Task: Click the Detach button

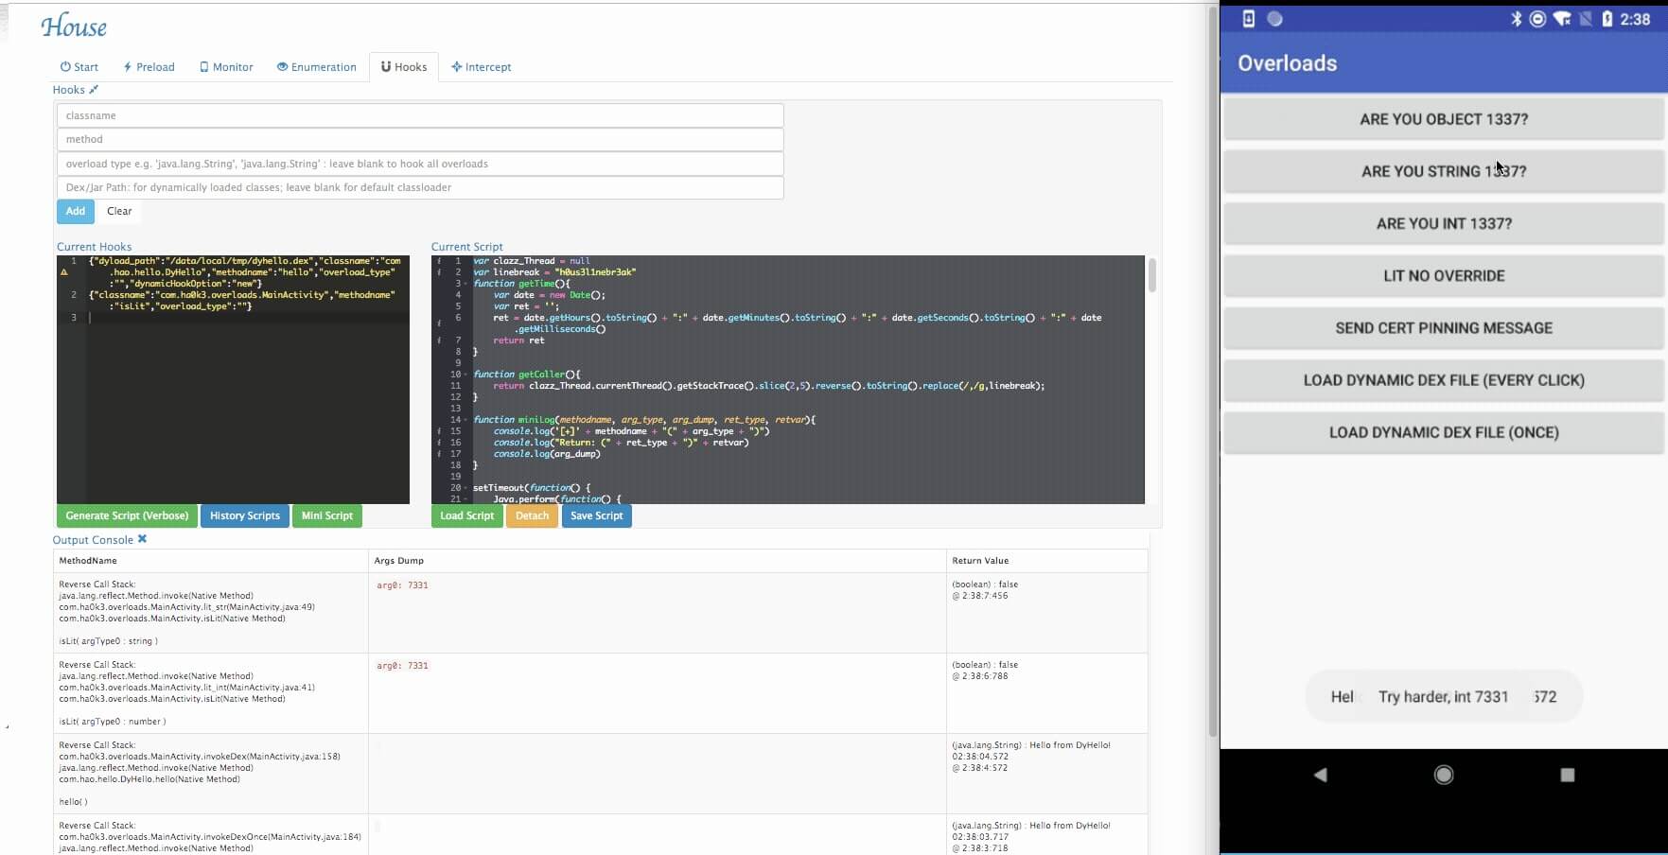Action: (x=532, y=515)
